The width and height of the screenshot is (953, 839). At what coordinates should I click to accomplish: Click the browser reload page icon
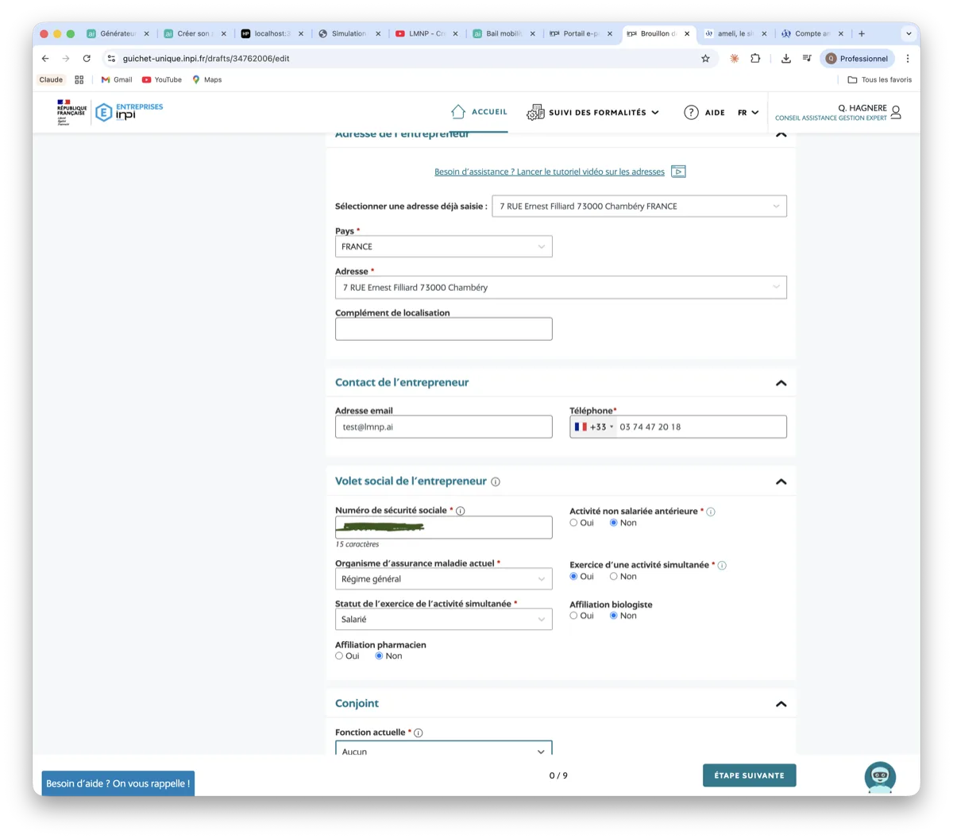(87, 59)
